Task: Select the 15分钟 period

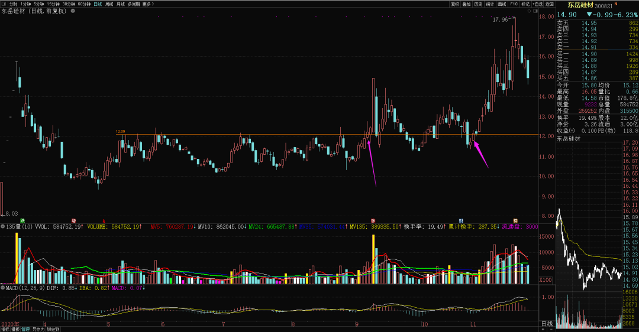Action: pyautogui.click(x=53, y=4)
